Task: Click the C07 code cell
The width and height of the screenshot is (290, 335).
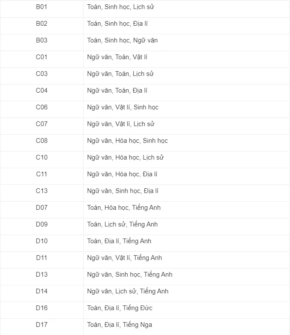Action: 42,124
